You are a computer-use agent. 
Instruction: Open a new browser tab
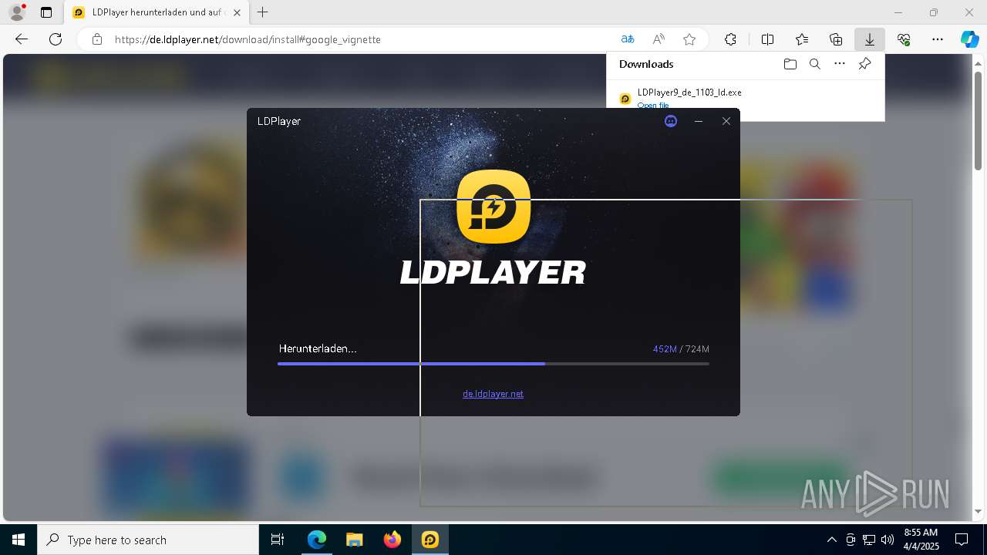pos(263,12)
